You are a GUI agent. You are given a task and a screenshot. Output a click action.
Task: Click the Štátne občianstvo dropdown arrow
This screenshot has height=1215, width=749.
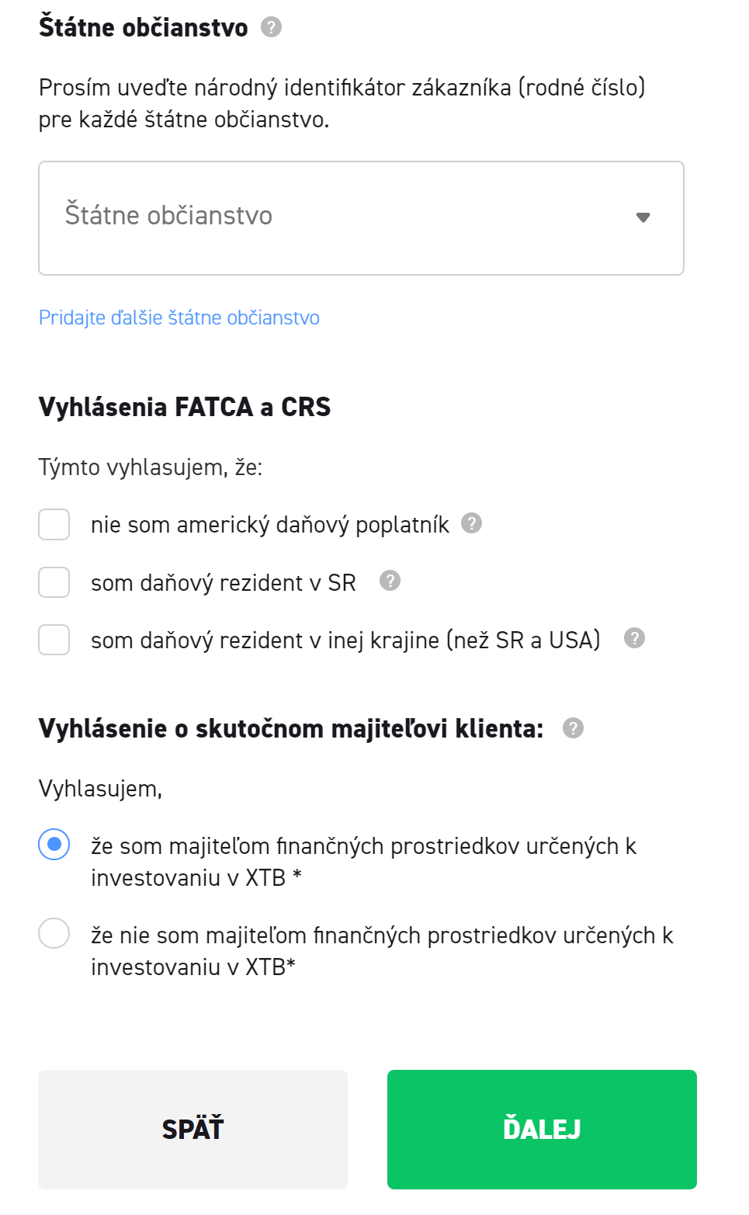[643, 217]
